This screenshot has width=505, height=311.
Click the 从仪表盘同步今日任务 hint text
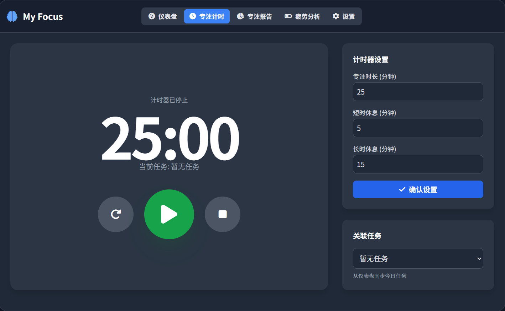coord(380,276)
